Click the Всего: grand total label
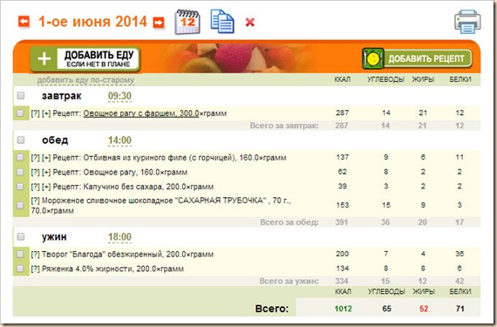Image resolution: width=497 pixels, height=327 pixels. tap(272, 309)
